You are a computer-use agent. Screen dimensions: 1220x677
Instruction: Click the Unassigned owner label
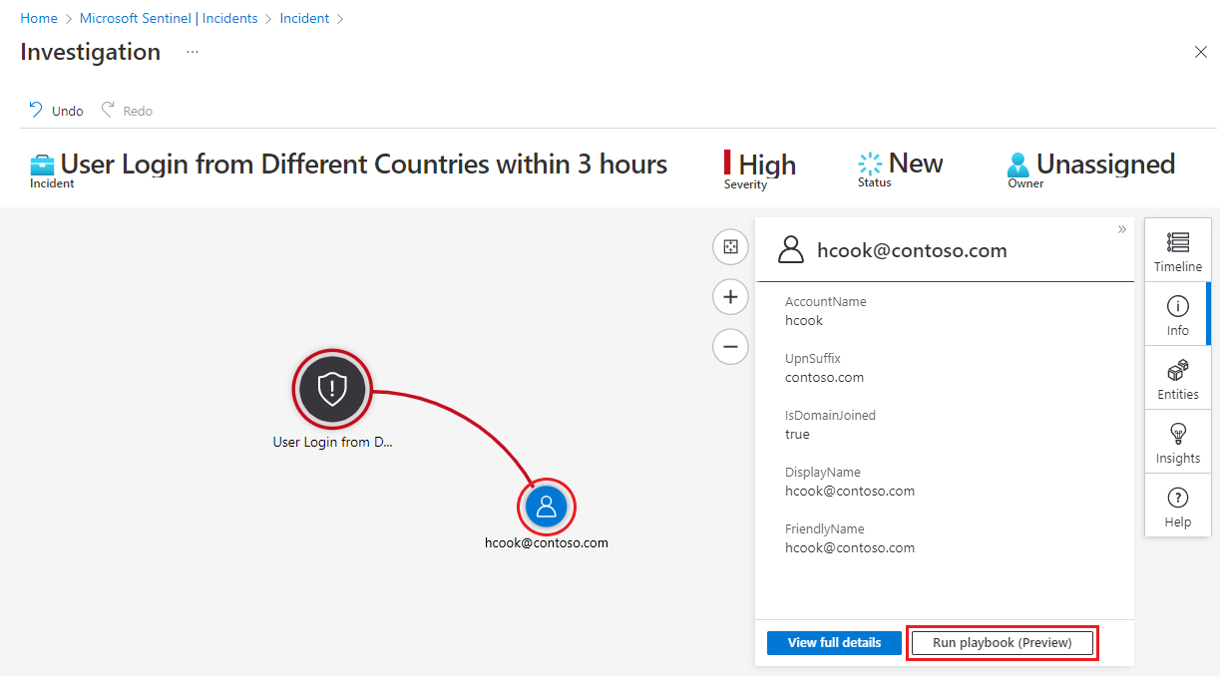1090,166
